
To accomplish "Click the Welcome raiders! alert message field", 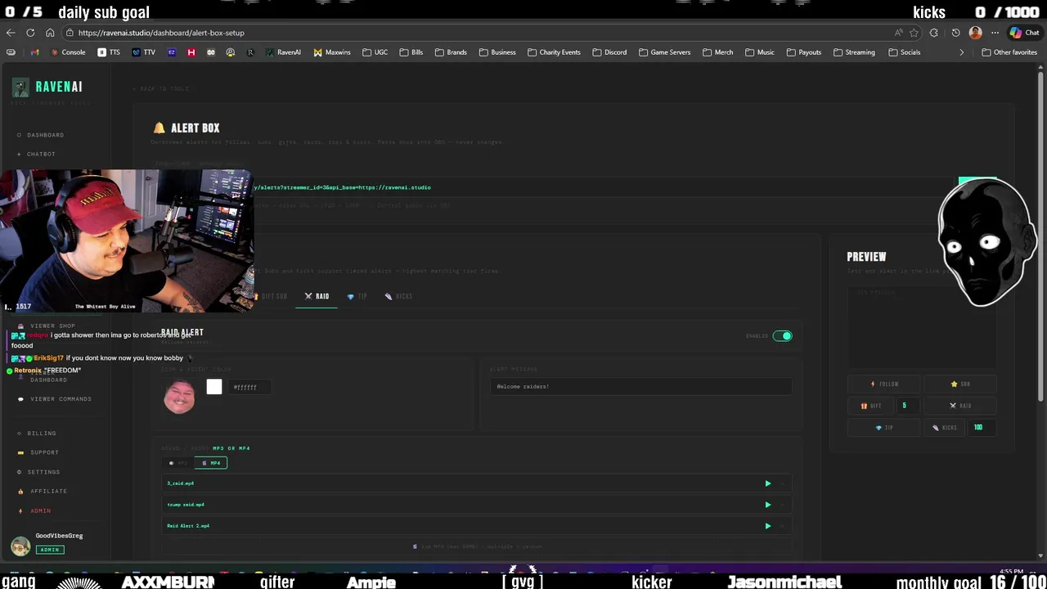I will point(640,386).
